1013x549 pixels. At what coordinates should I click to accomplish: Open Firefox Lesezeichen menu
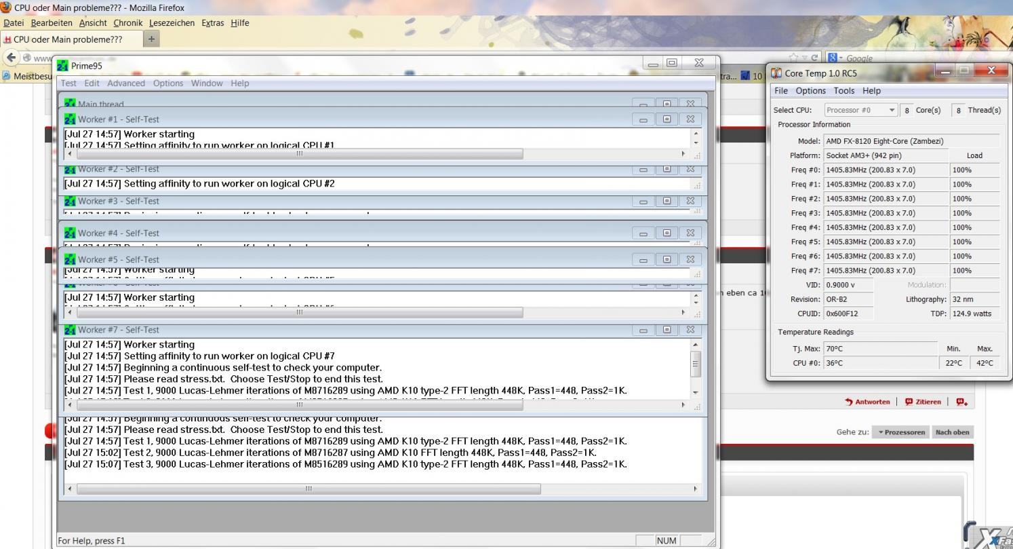click(172, 23)
